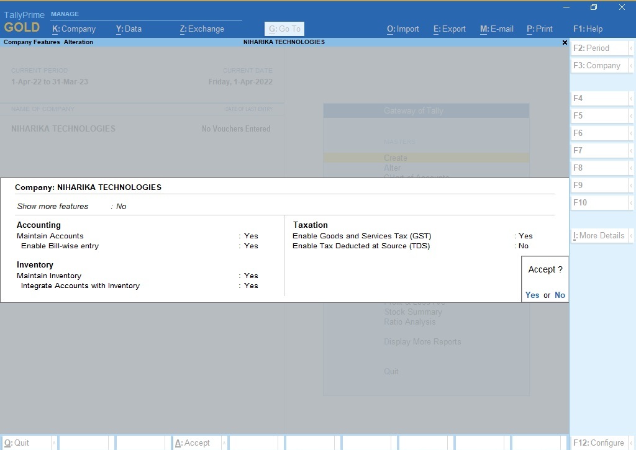Click the F5 side button

[599, 115]
